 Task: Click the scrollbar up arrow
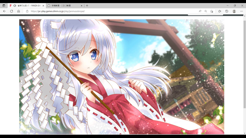pyautogui.click(x=244, y=16)
